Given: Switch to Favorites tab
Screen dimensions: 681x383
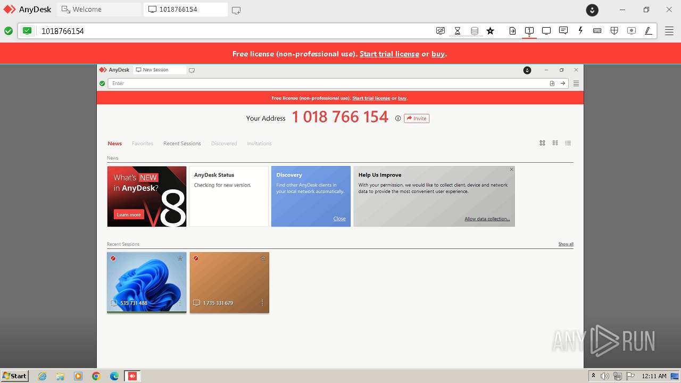Looking at the screenshot, I should [x=143, y=144].
